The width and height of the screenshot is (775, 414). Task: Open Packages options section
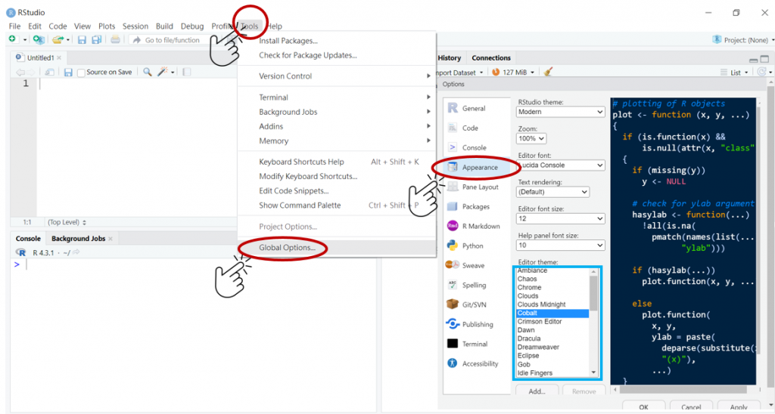click(477, 206)
